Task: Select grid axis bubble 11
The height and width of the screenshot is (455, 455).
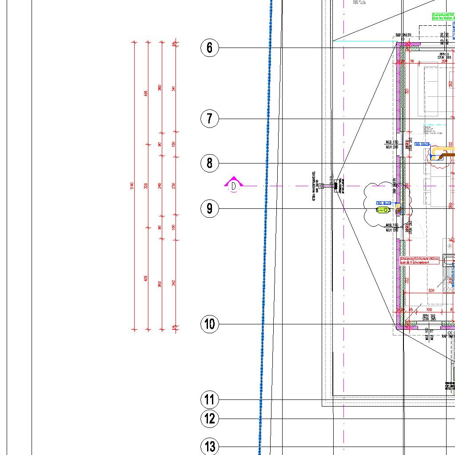Action: [x=210, y=399]
